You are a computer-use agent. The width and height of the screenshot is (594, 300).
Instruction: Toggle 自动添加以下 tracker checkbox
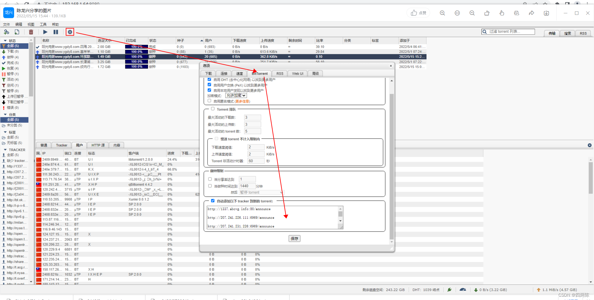pos(213,201)
